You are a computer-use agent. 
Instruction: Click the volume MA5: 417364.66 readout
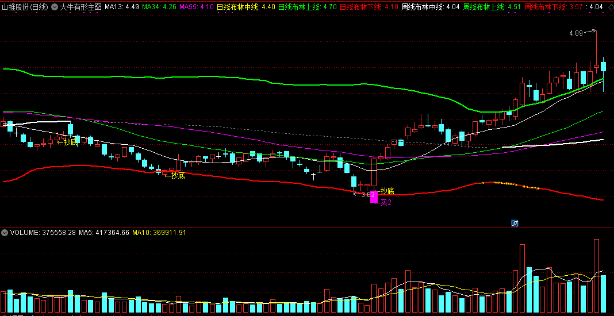(x=104, y=233)
